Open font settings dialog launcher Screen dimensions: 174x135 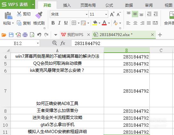click(x=120, y=28)
